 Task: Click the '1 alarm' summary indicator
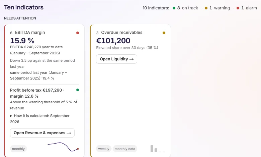coord(247,8)
